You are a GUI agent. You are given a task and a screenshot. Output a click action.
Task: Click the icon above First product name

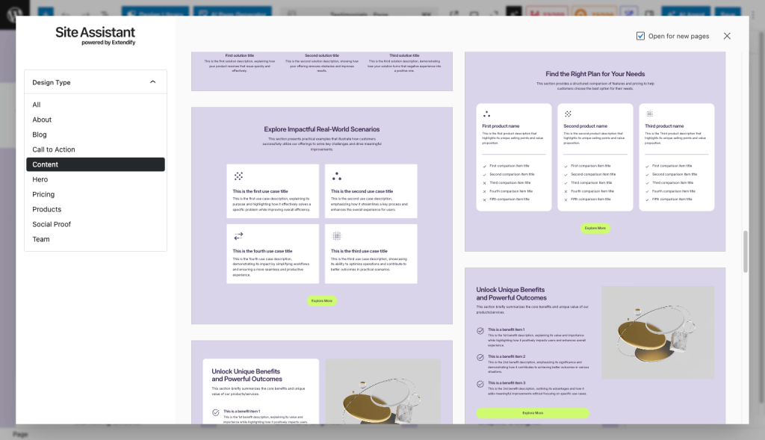486,114
